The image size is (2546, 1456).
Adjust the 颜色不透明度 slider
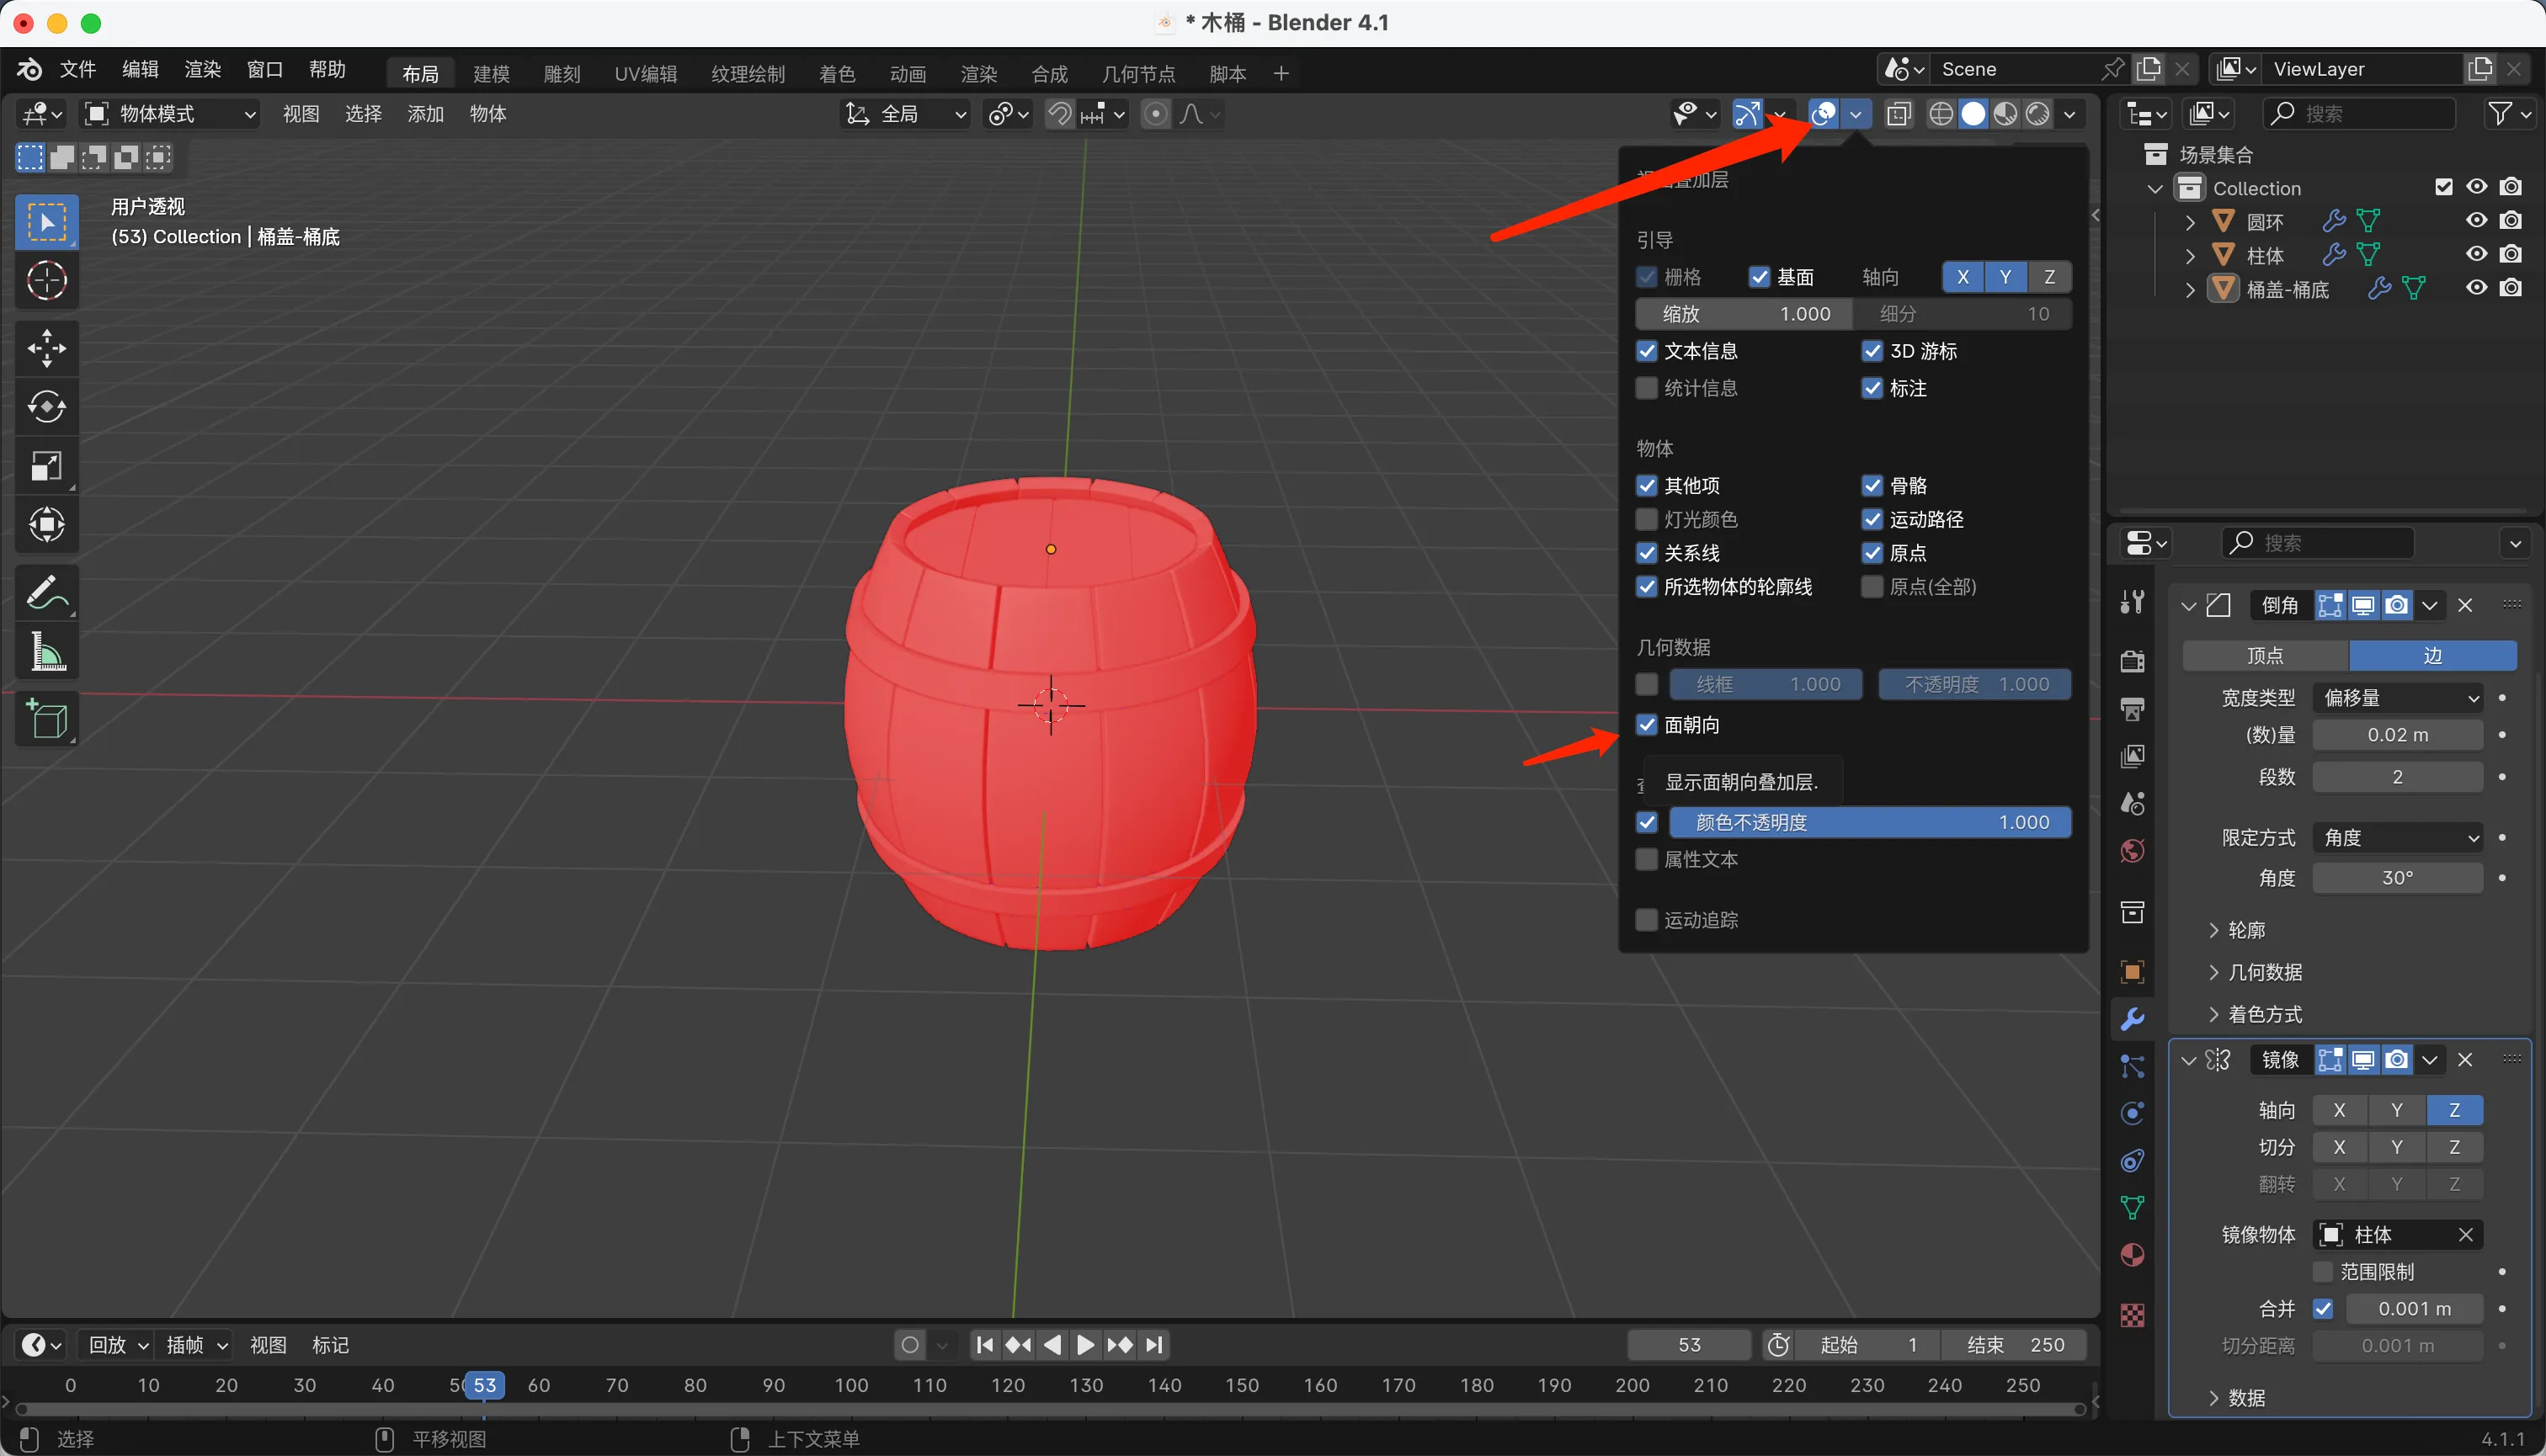point(1869,822)
